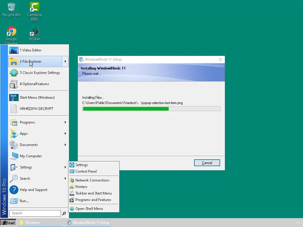The width and height of the screenshot is (303, 227).
Task: Click the Help and Support question mark icon
Action: point(14,190)
